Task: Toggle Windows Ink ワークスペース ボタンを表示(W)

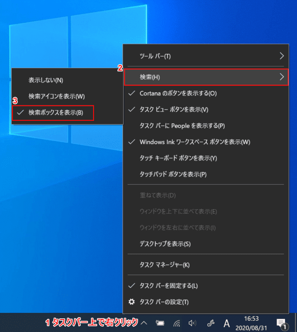Action: pyautogui.click(x=206, y=142)
